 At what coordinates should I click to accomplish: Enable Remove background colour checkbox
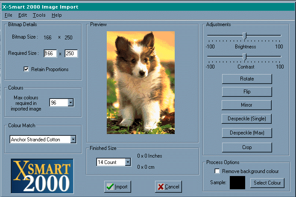tap(217, 171)
